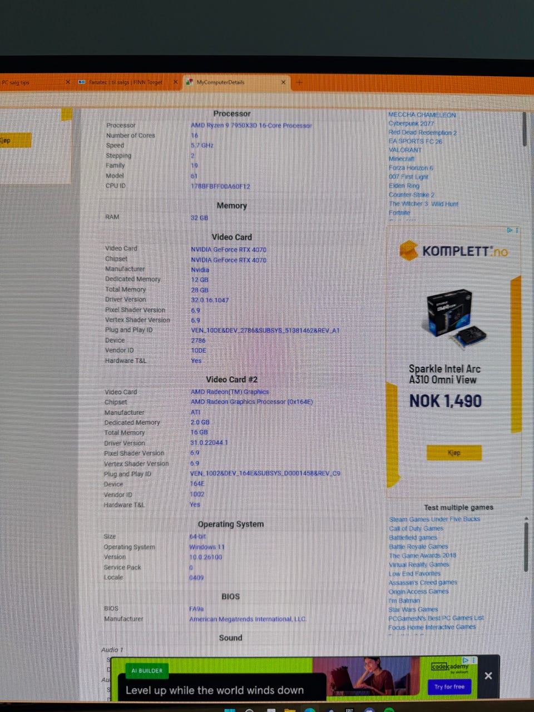Image resolution: width=534 pixels, height=712 pixels.
Task: Click the Test multiple games list scrollbar
Action: click(x=526, y=546)
